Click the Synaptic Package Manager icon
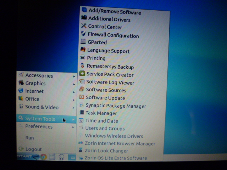Viewport: 227px width, 170px height. coord(82,105)
